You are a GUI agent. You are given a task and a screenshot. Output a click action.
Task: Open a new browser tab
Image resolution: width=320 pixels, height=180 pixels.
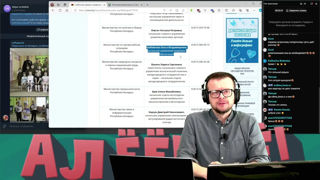tap(147, 5)
